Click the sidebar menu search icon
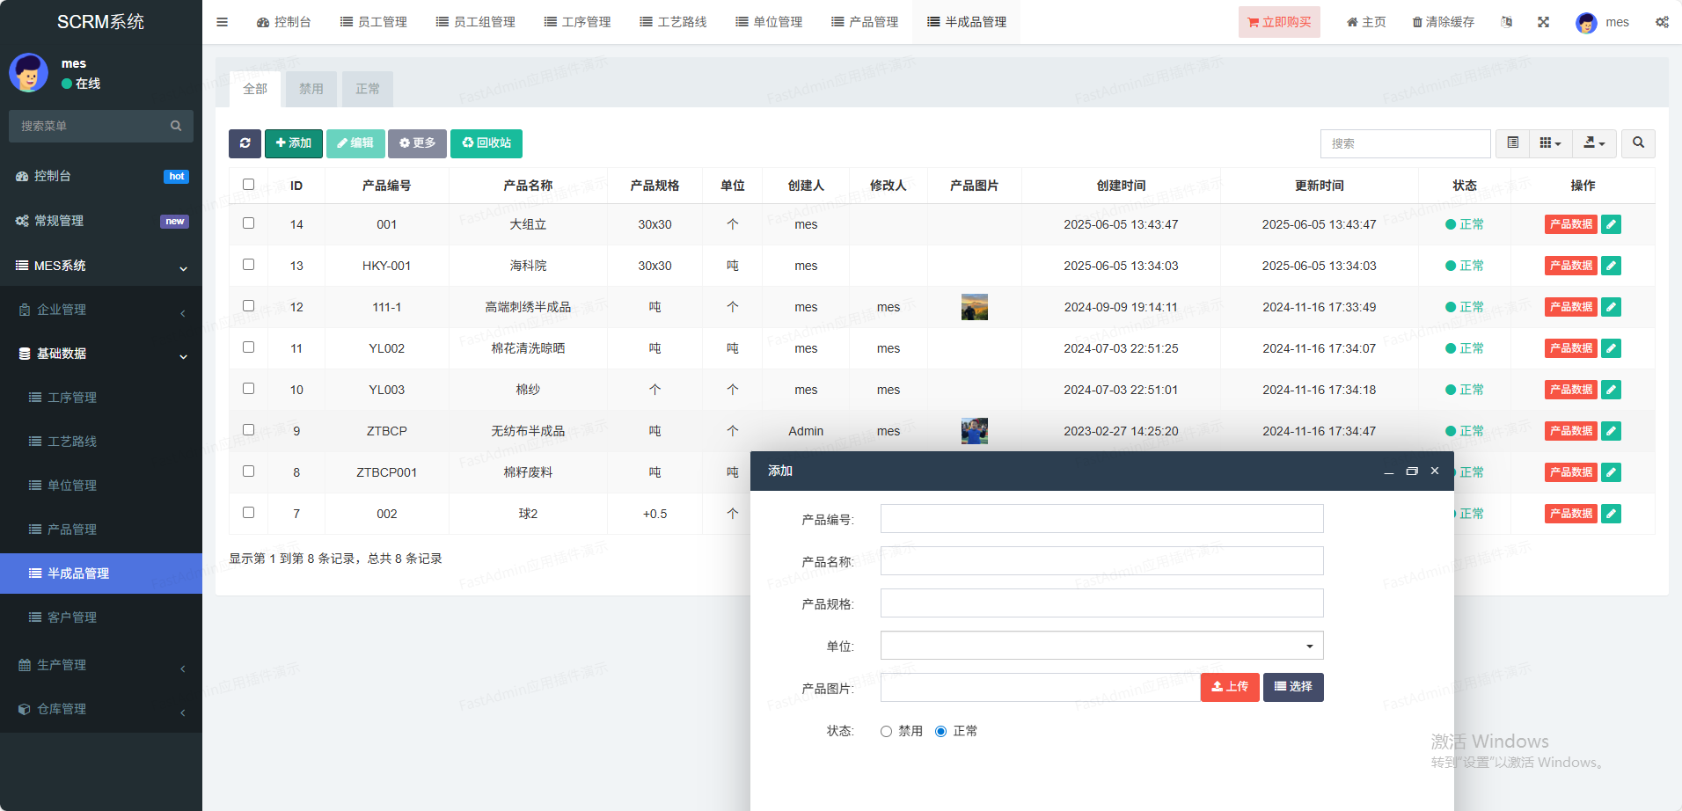The width and height of the screenshot is (1682, 811). point(176,126)
